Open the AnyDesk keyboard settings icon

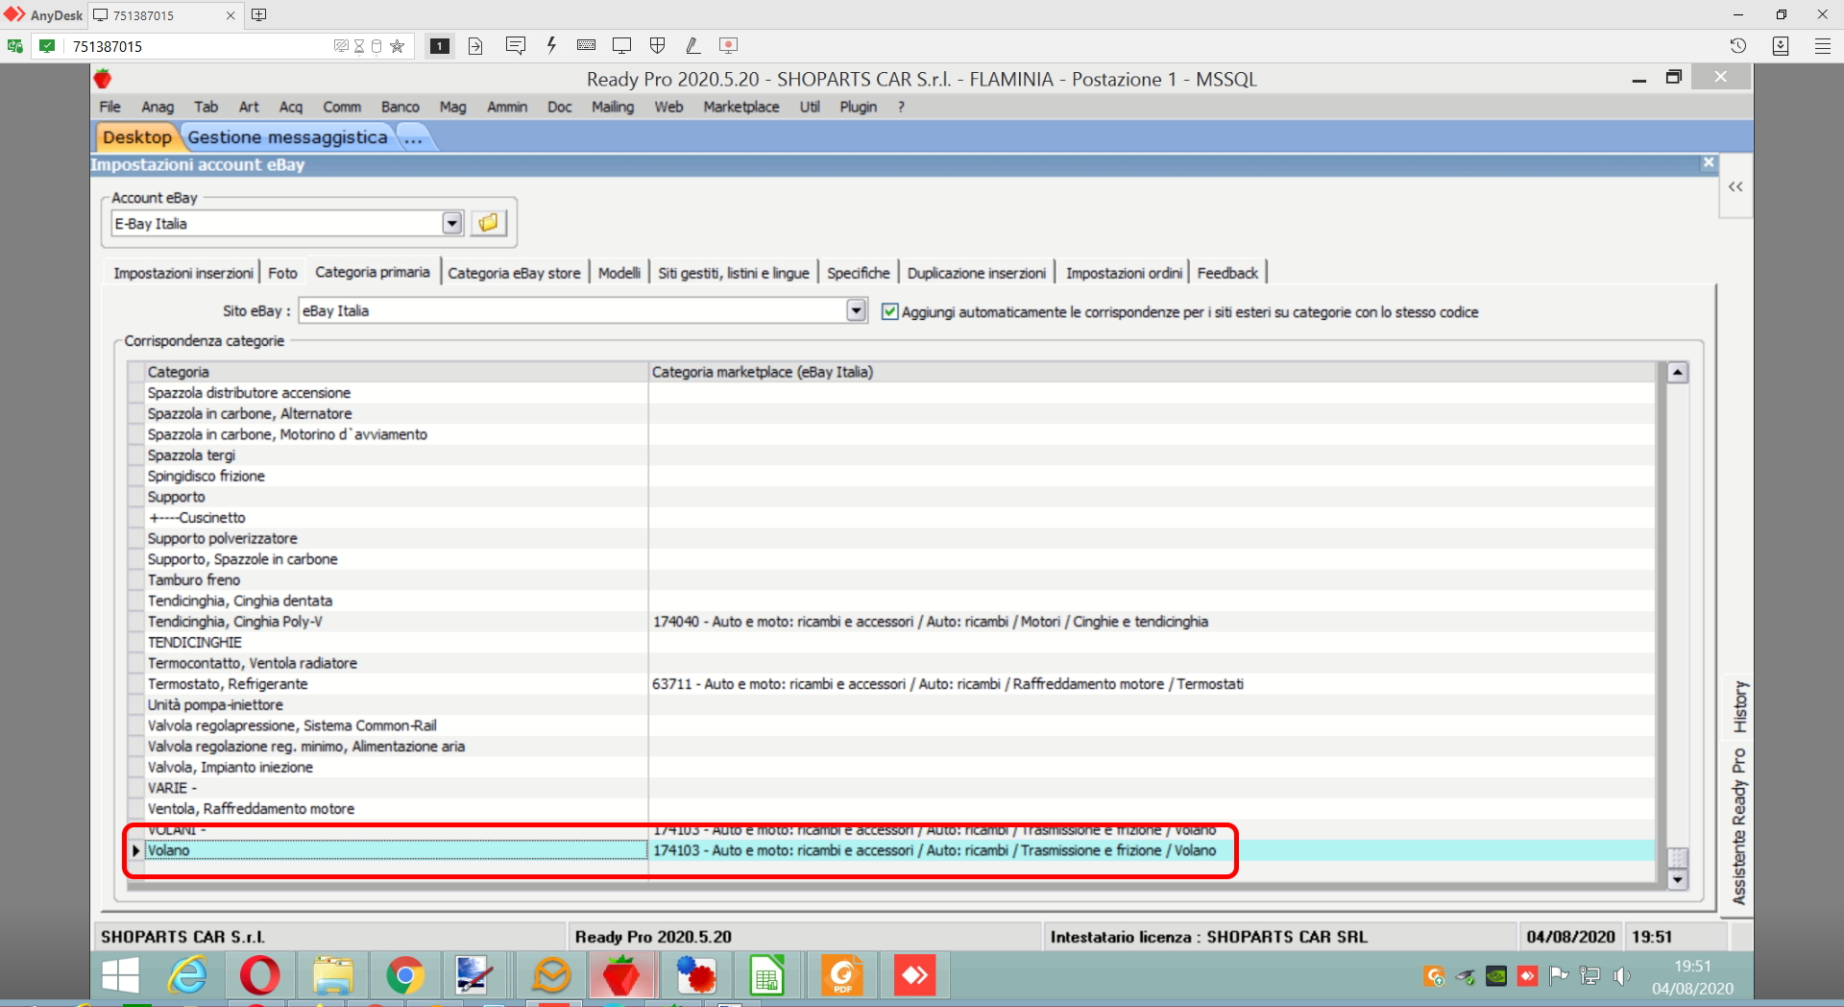586,45
